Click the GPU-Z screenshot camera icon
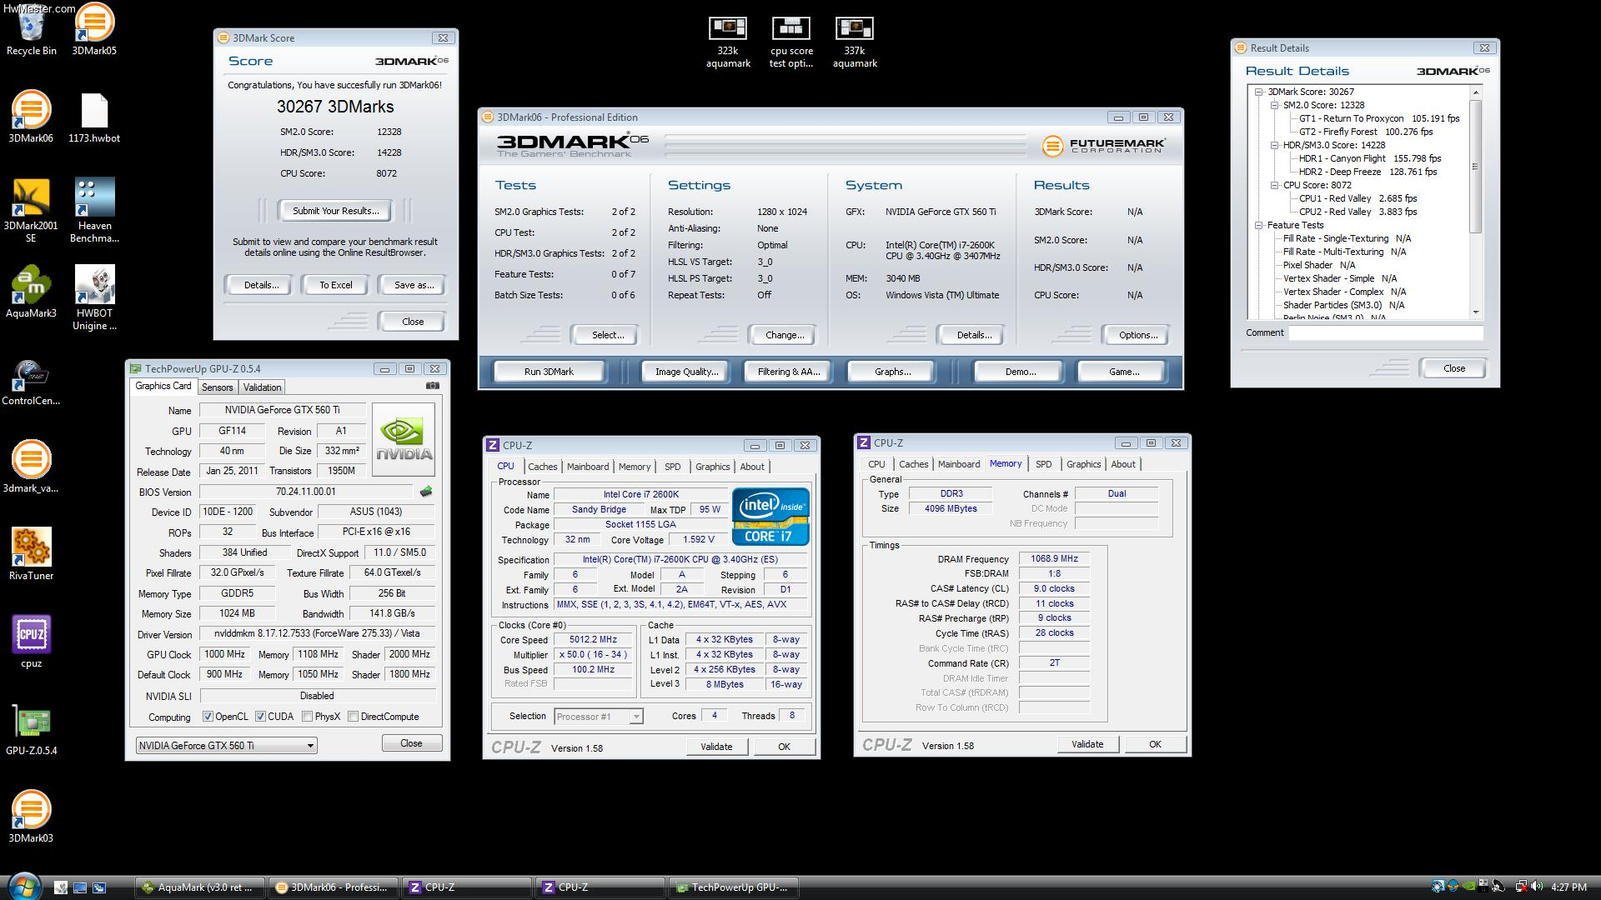The width and height of the screenshot is (1601, 900). pos(432,386)
